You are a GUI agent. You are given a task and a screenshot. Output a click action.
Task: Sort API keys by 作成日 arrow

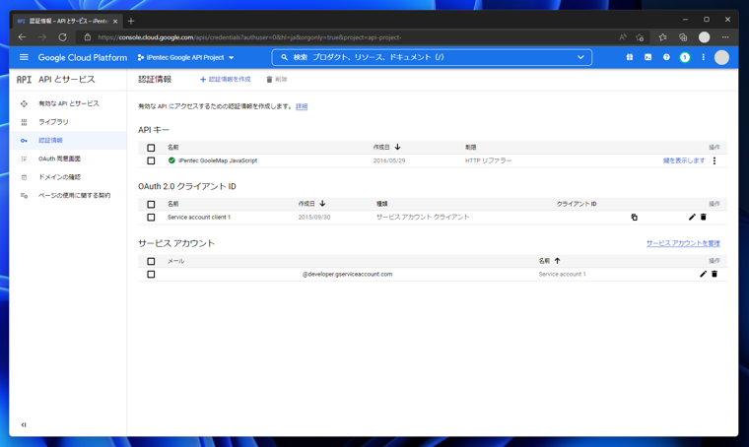tap(397, 147)
